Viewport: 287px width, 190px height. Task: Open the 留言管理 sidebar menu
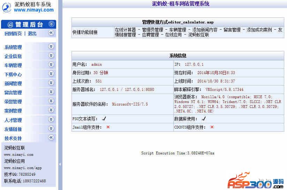[13, 93]
